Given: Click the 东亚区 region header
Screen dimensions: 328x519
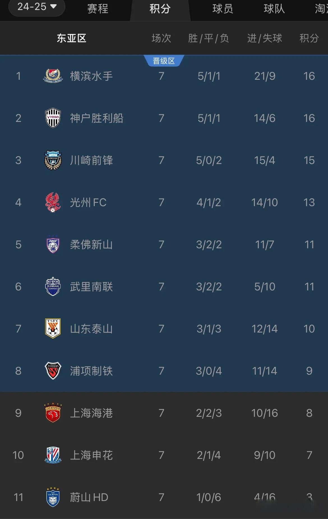Looking at the screenshot, I should (x=71, y=38).
